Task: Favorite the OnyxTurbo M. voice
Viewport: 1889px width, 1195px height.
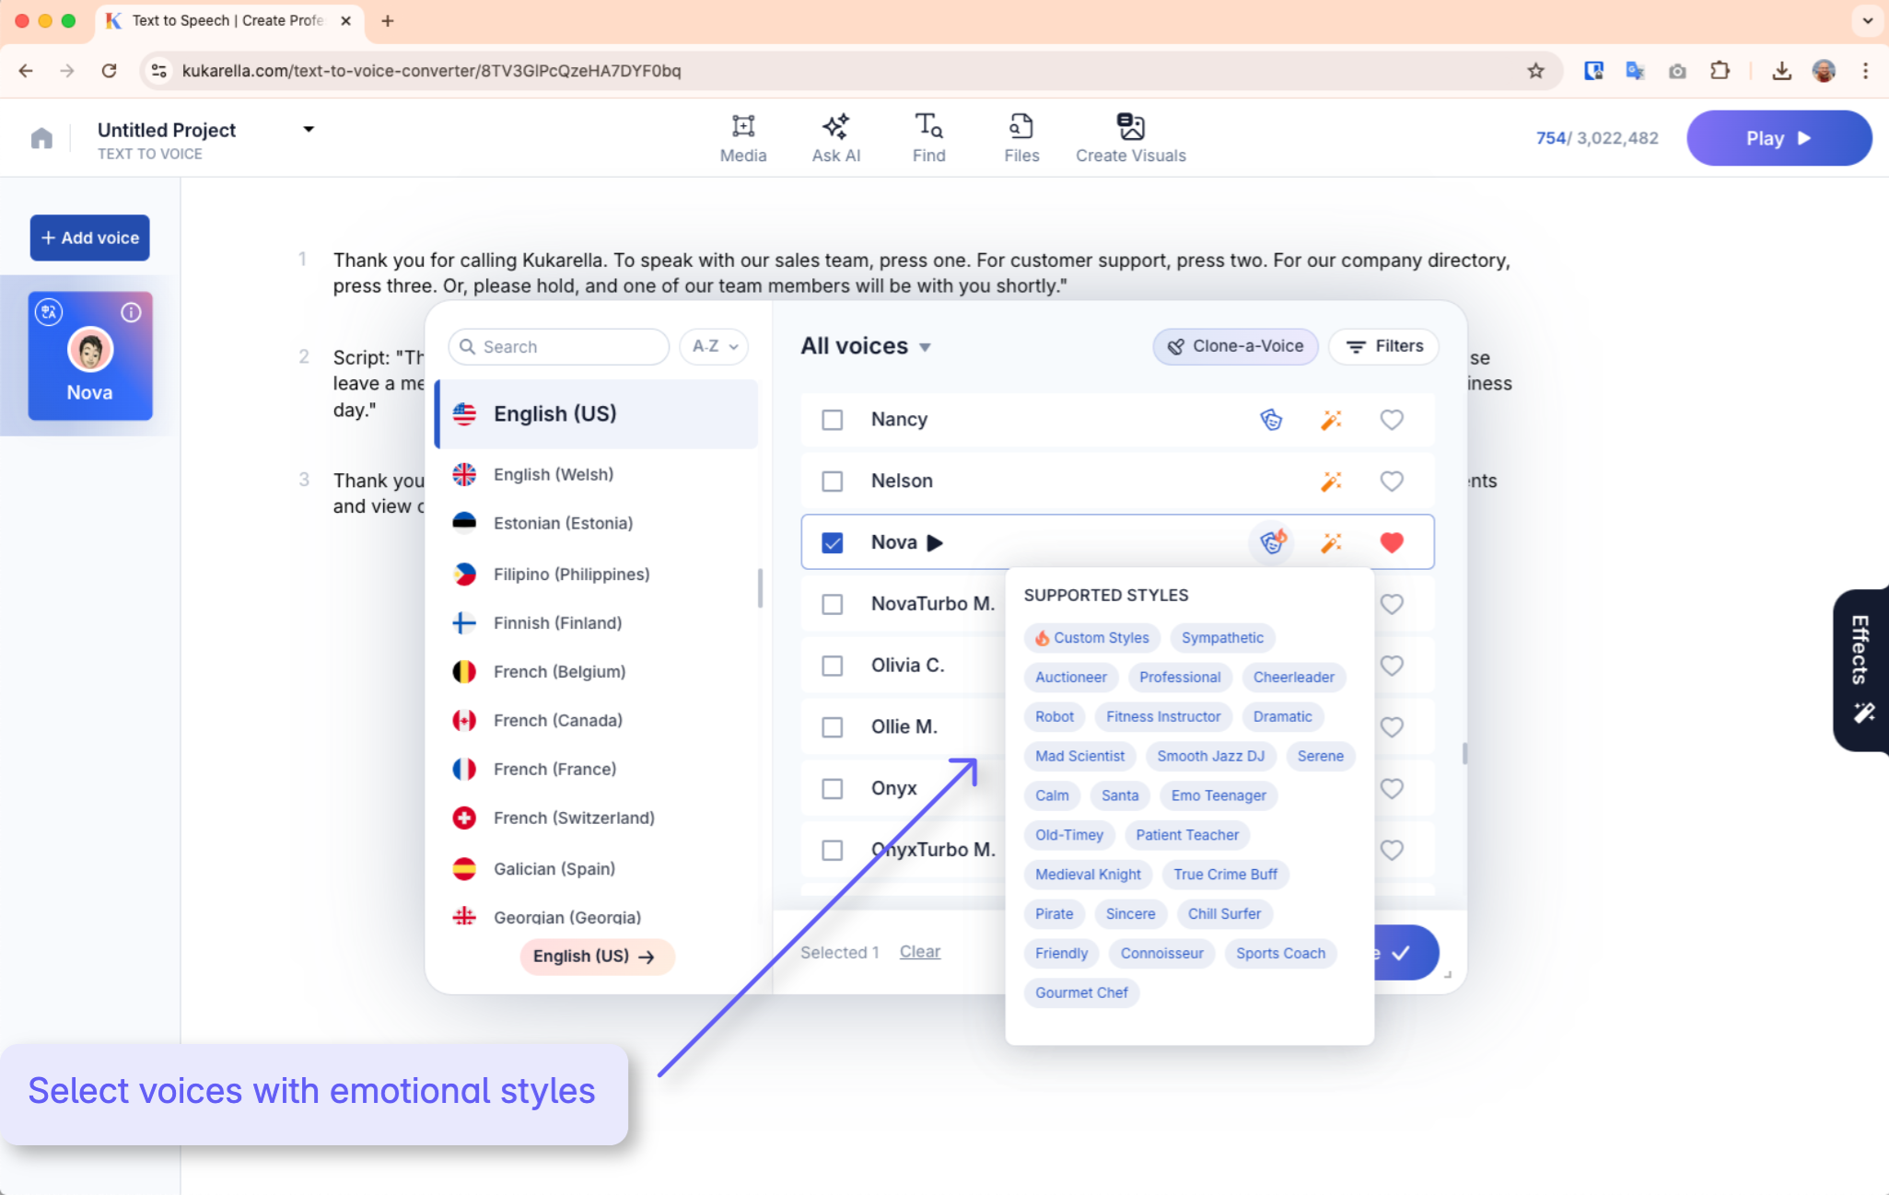Action: pyautogui.click(x=1392, y=850)
